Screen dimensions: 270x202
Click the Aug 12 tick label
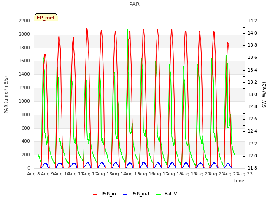pyautogui.click(x=90, y=174)
